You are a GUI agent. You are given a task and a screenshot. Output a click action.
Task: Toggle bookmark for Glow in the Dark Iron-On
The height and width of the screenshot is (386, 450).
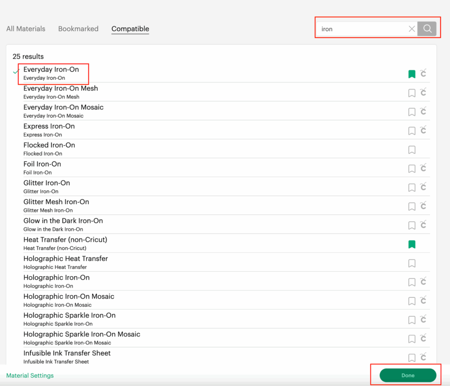pyautogui.click(x=412, y=225)
